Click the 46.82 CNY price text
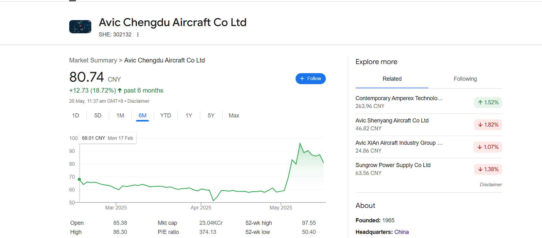Viewport: 542px width, 238px height. [x=368, y=128]
